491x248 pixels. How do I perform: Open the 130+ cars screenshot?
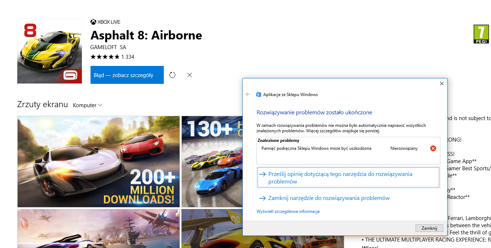(212, 161)
